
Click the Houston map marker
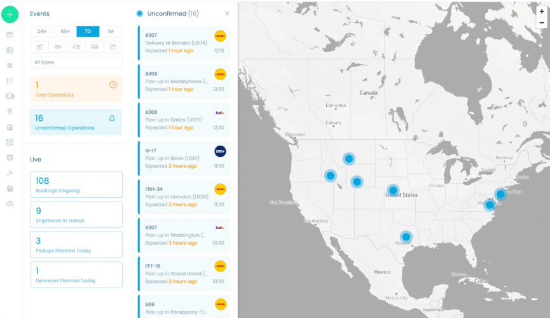406,237
